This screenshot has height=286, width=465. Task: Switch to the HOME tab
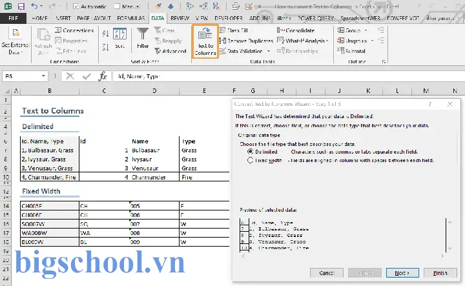coord(40,18)
